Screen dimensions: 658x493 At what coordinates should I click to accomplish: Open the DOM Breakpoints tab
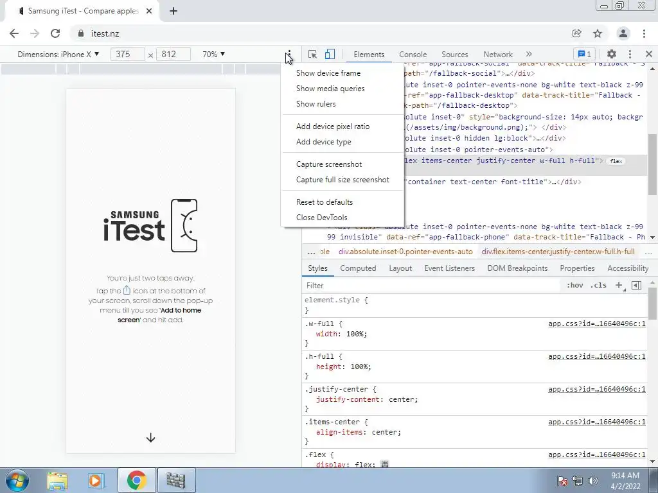(517, 268)
